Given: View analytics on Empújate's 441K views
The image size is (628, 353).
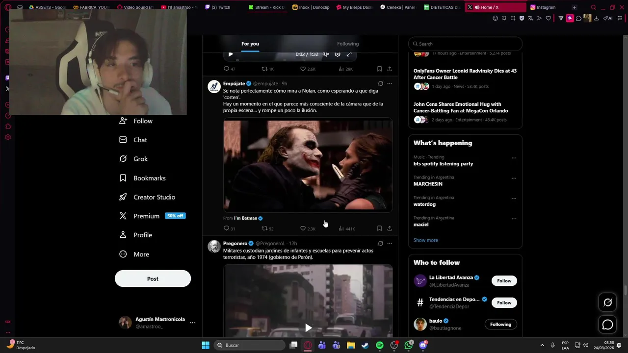Looking at the screenshot, I should pos(346,228).
